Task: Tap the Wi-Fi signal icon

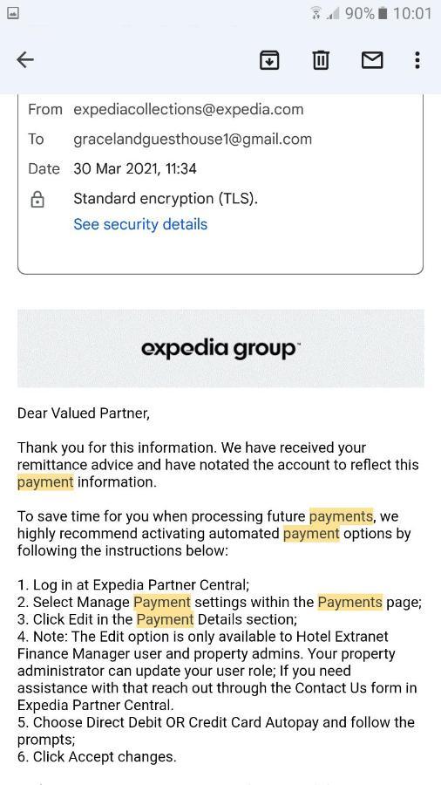Action: (x=316, y=13)
